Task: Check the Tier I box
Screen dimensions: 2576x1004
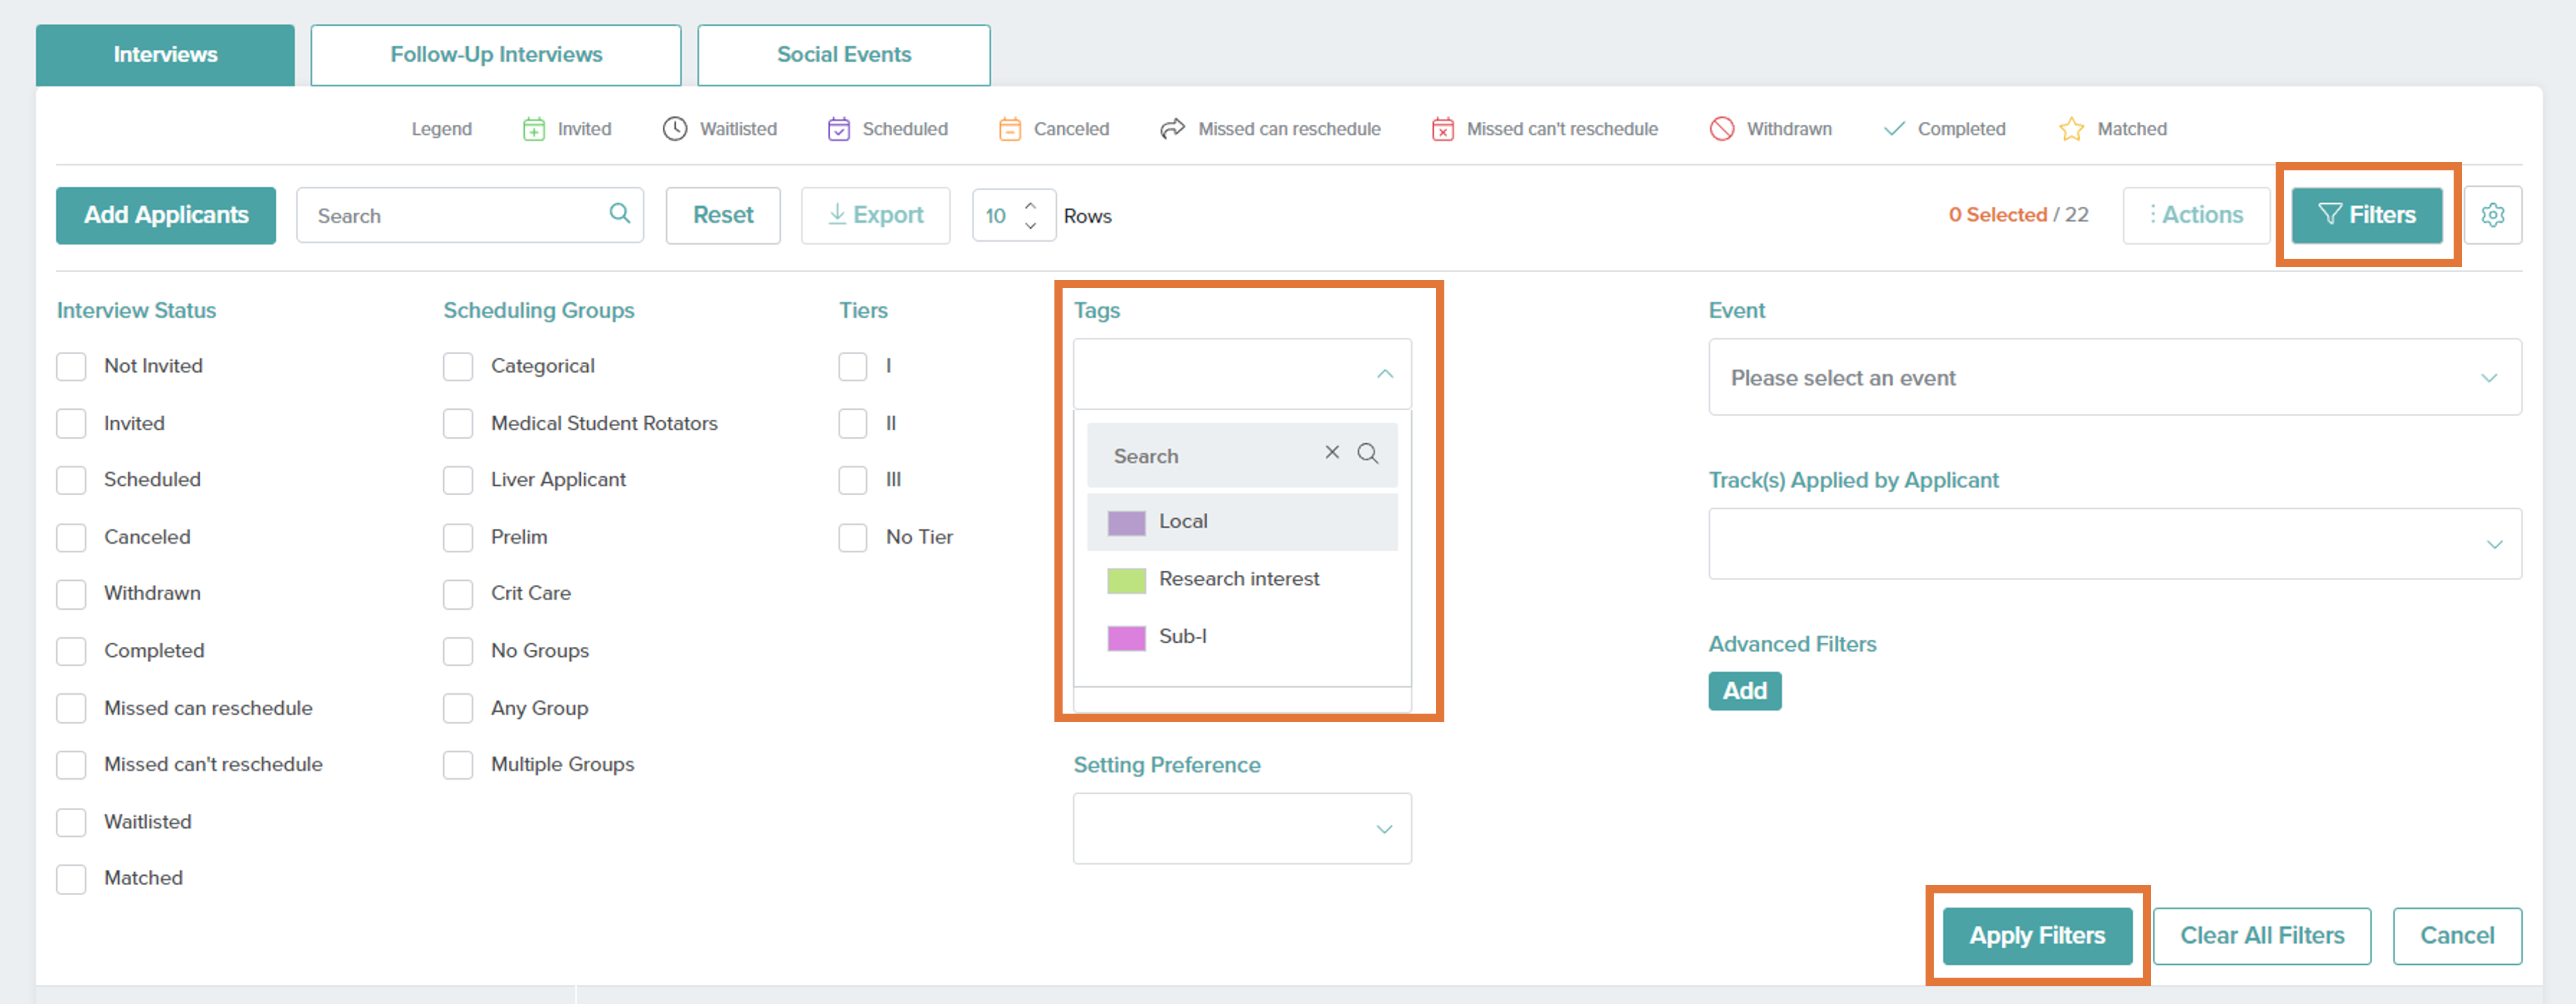Action: (853, 366)
